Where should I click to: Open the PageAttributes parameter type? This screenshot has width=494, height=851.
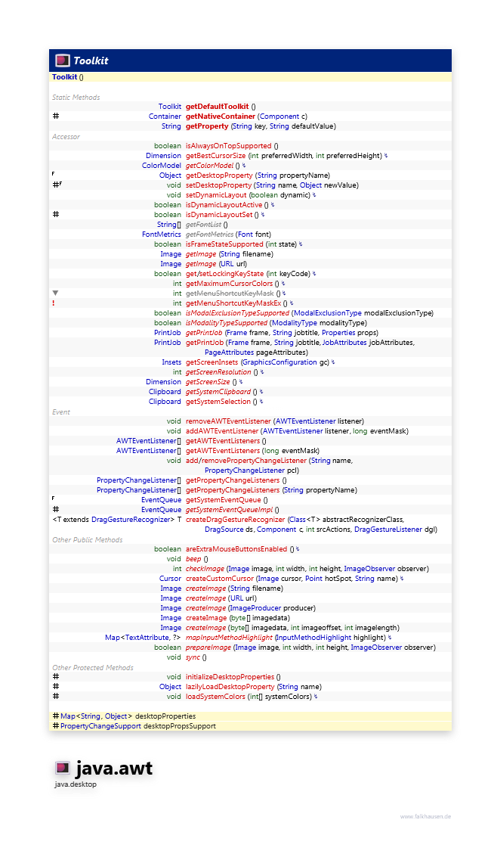point(229,353)
